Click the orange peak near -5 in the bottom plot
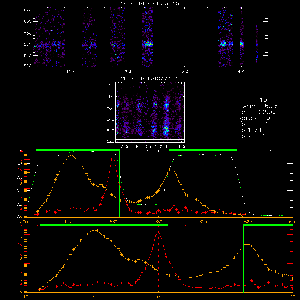This screenshot has width=300, height=300. (x=94, y=230)
